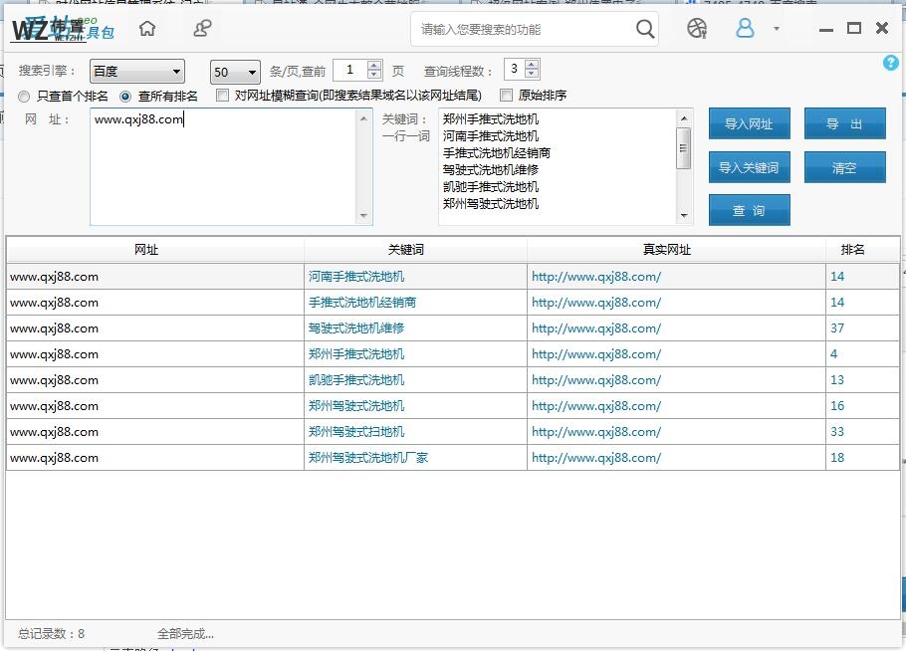The height and width of the screenshot is (651, 906).
Task: Click the globe icon near the account icon
Action: click(697, 29)
